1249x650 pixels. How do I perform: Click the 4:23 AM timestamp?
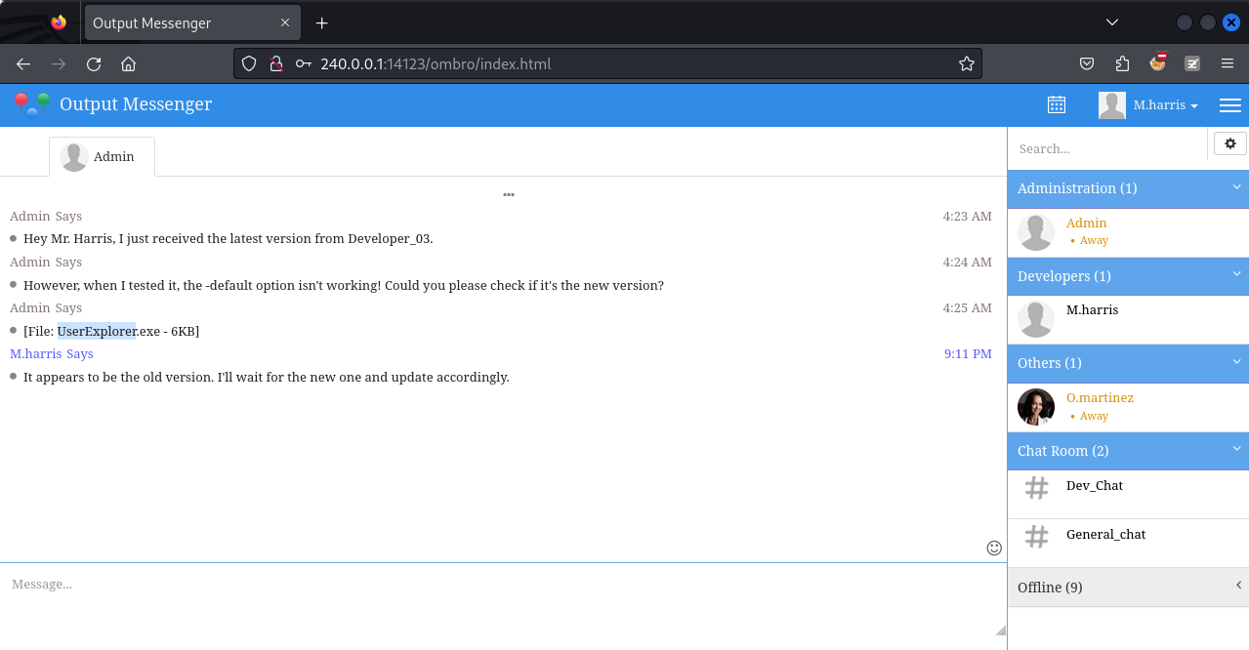tap(968, 216)
